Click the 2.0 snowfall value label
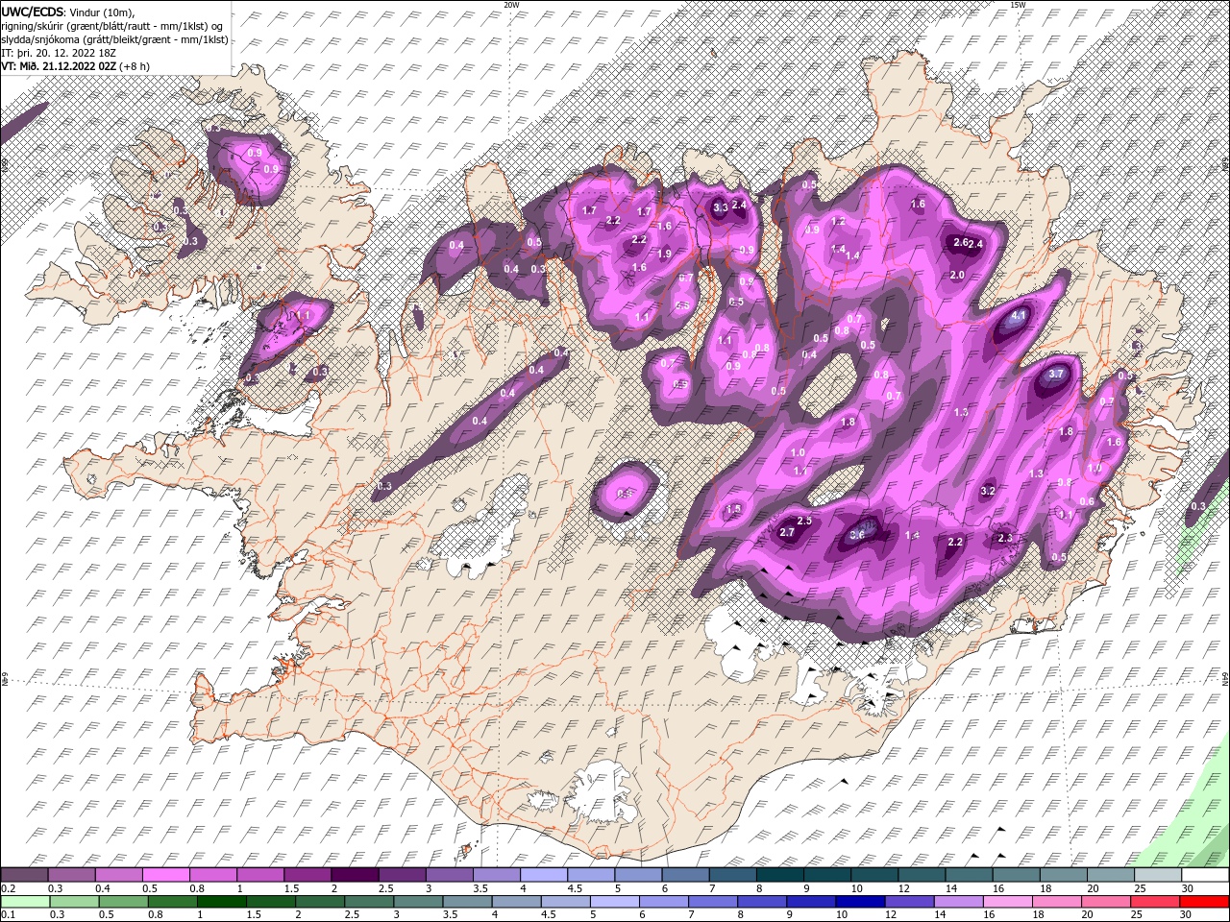1230x922 pixels. coord(957,275)
